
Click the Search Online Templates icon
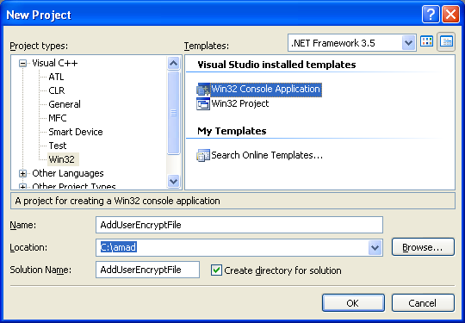point(203,155)
